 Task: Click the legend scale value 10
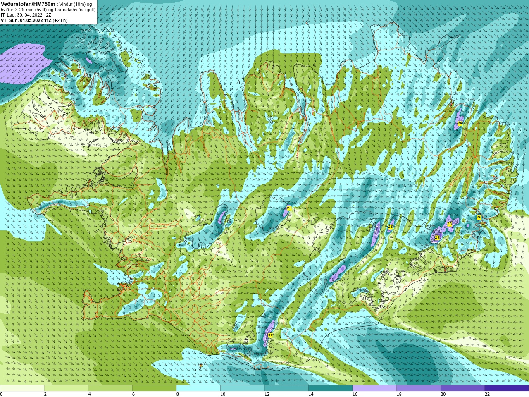click(x=223, y=394)
